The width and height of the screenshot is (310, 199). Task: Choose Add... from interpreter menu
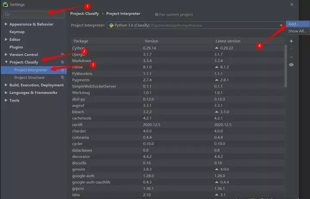point(298,24)
